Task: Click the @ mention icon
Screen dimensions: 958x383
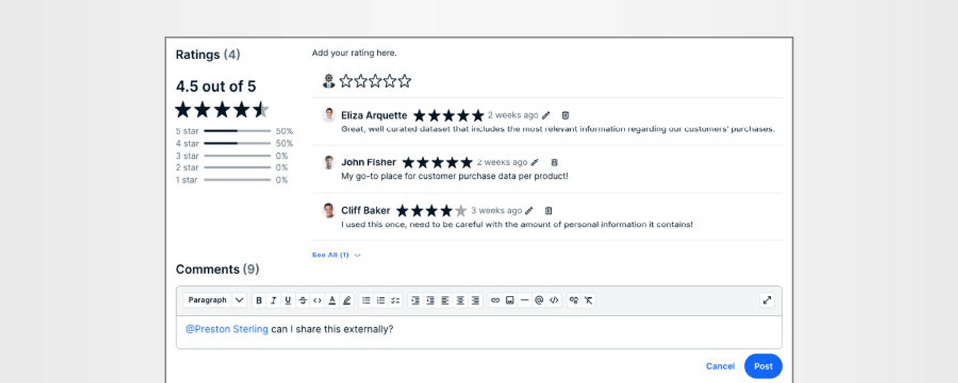Action: pos(539,301)
